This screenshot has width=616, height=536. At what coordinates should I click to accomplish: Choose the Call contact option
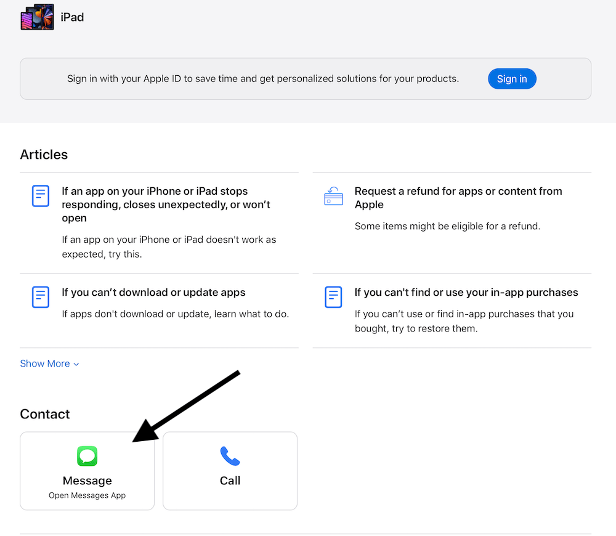[230, 471]
